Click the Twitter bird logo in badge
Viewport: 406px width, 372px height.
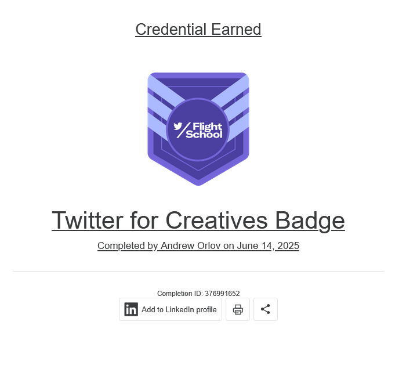178,126
